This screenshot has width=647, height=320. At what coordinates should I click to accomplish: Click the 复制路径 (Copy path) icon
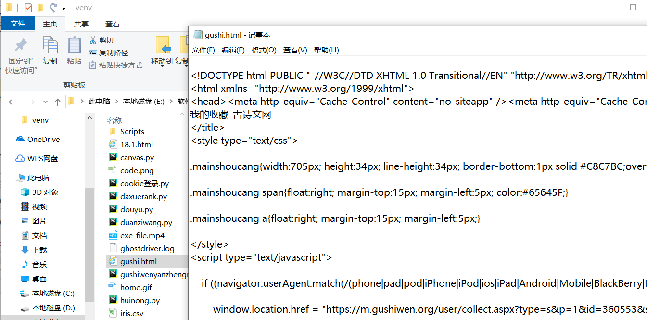[x=92, y=52]
